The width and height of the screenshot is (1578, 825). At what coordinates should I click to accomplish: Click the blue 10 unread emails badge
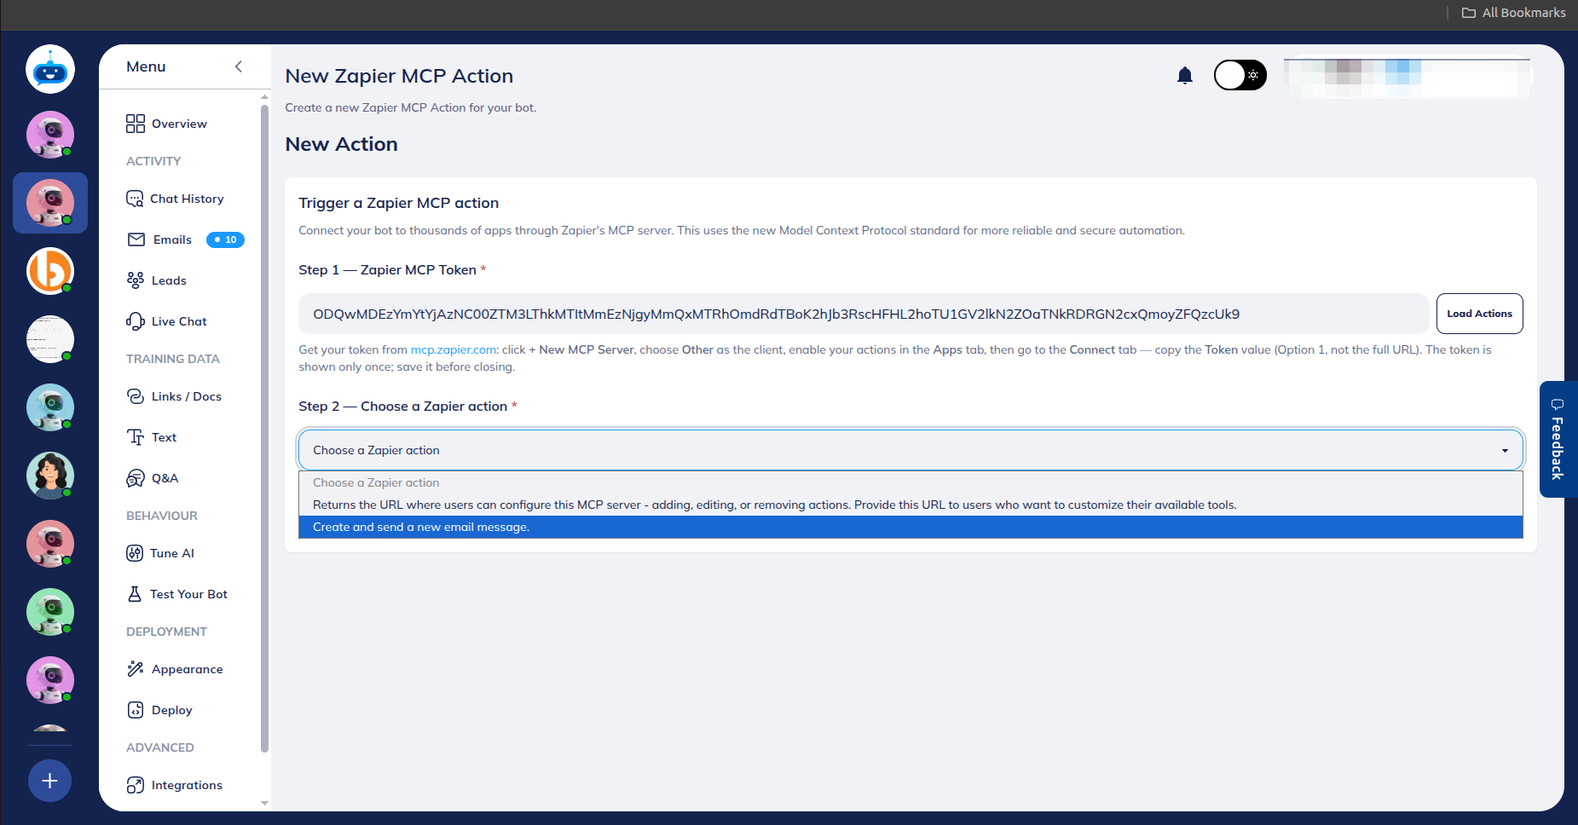226,239
